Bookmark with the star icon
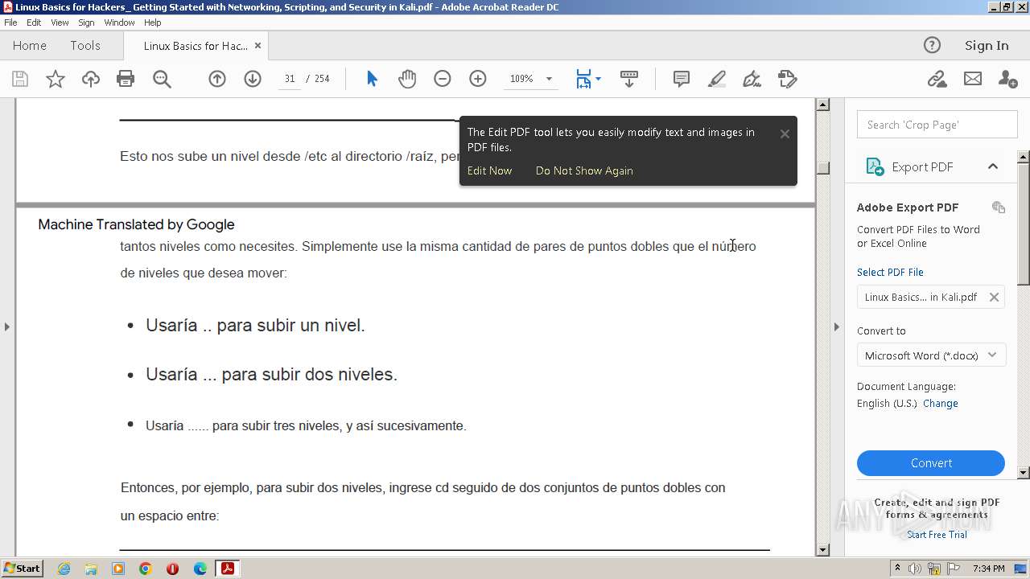This screenshot has width=1030, height=579. click(56, 79)
